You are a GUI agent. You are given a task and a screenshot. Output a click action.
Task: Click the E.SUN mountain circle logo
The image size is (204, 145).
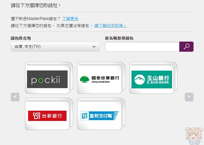(x=140, y=80)
